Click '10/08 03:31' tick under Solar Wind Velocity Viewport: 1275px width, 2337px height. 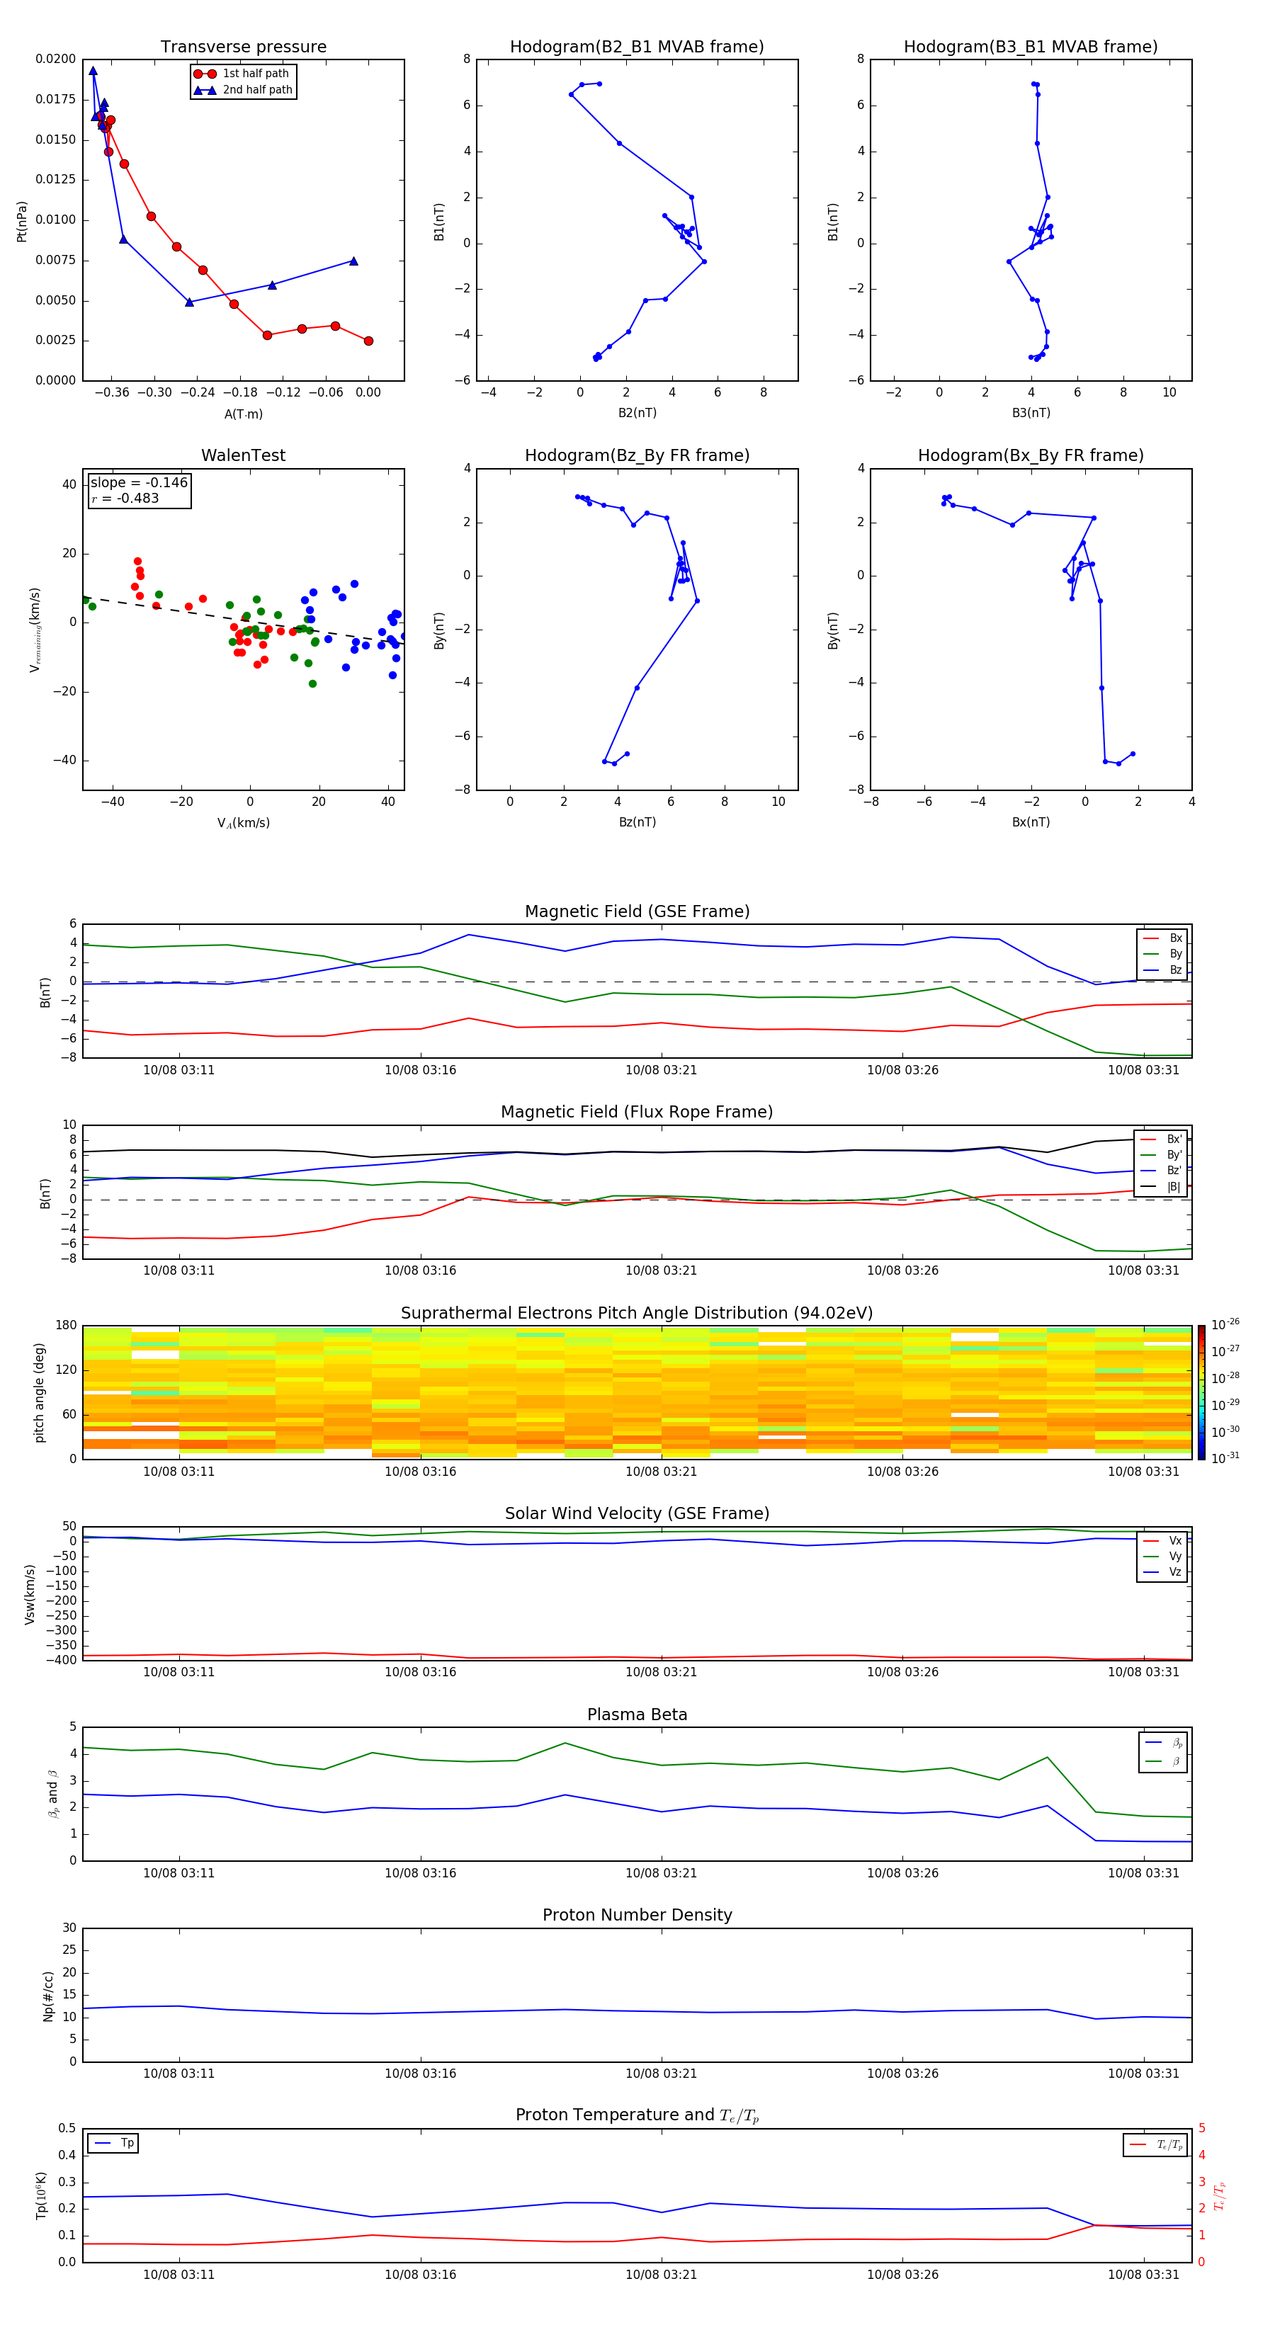(1143, 1672)
